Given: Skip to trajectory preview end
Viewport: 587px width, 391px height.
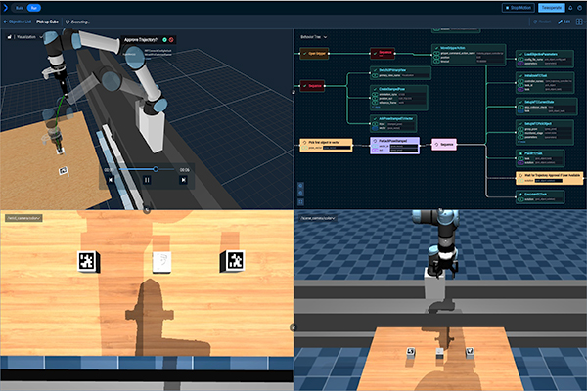Looking at the screenshot, I should click(183, 180).
